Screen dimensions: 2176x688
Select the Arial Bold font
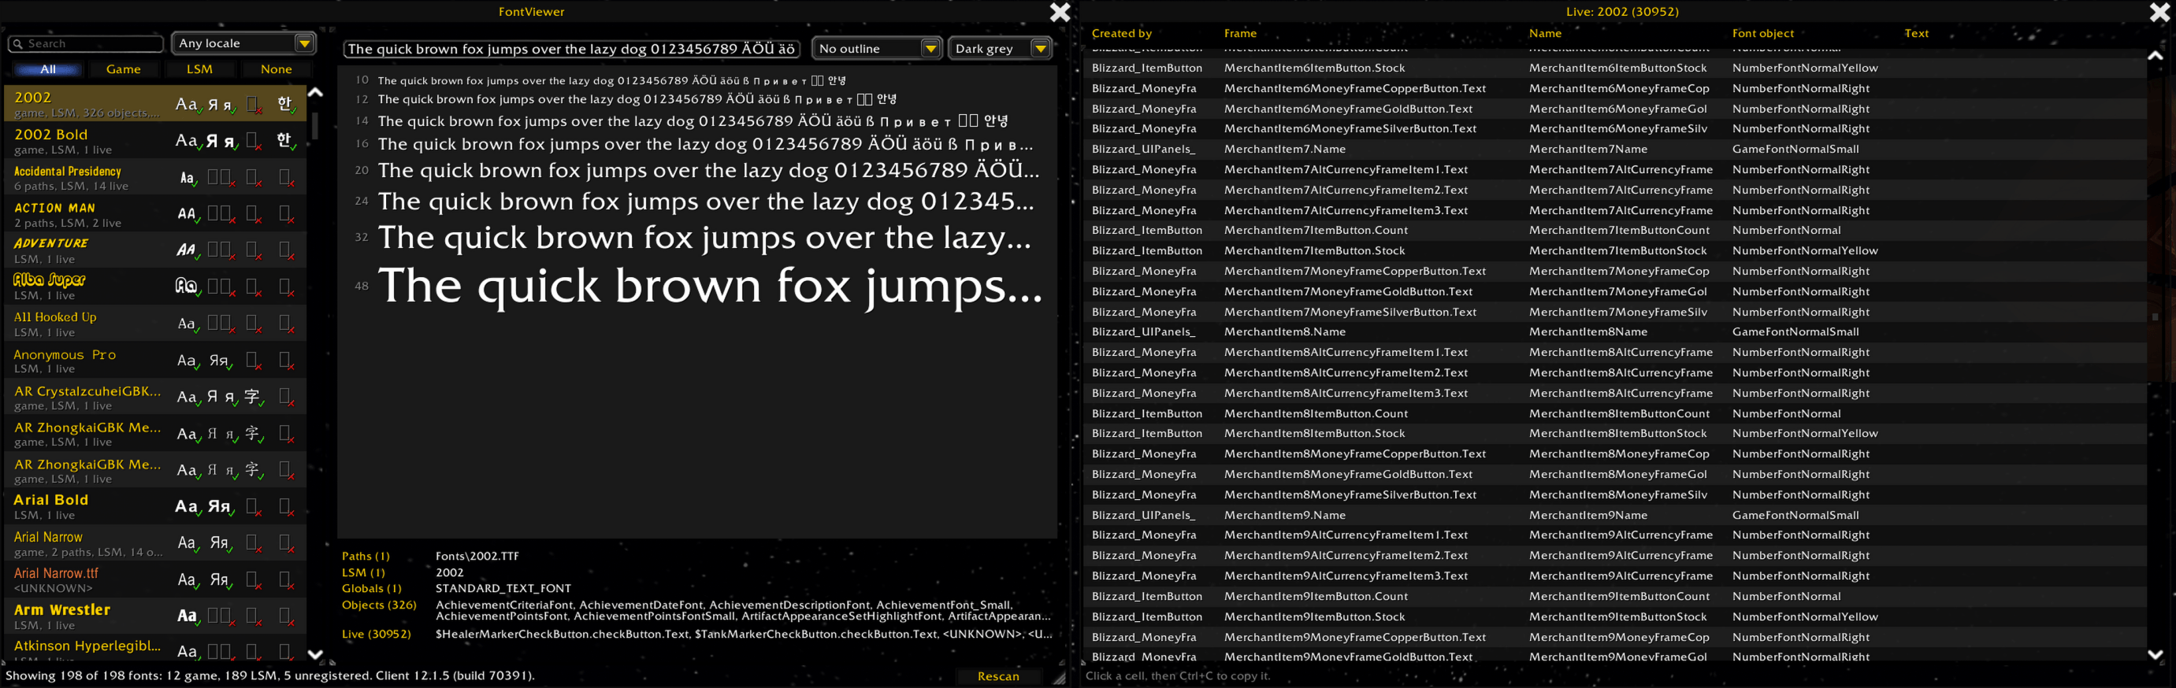(155, 506)
